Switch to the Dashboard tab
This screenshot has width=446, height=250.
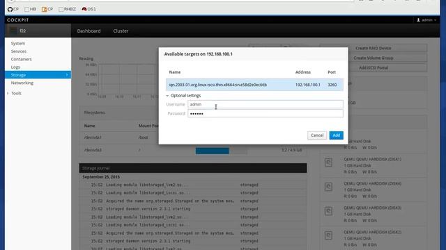point(89,31)
